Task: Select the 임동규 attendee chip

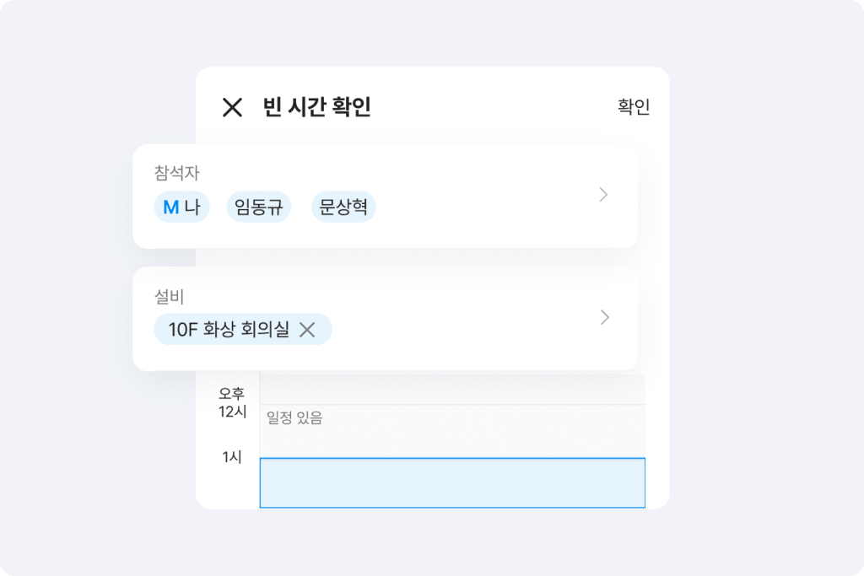Action: coord(258,207)
